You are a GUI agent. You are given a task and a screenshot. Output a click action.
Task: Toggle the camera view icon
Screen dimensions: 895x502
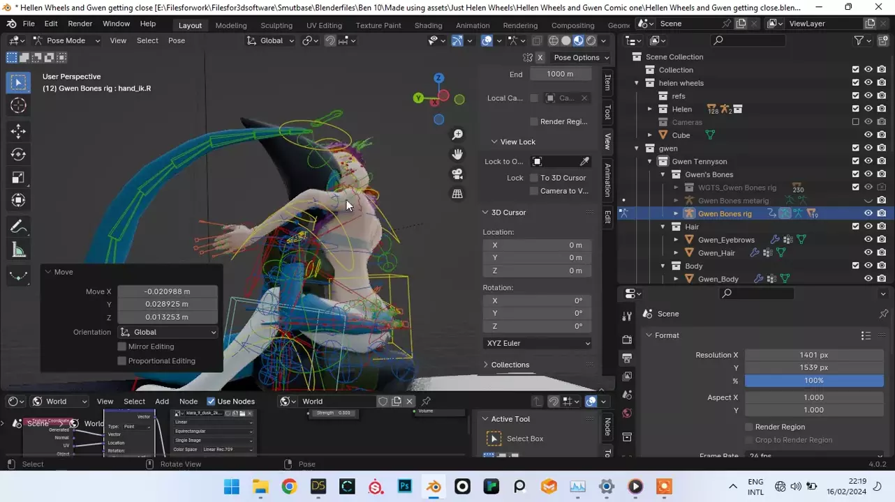[457, 174]
